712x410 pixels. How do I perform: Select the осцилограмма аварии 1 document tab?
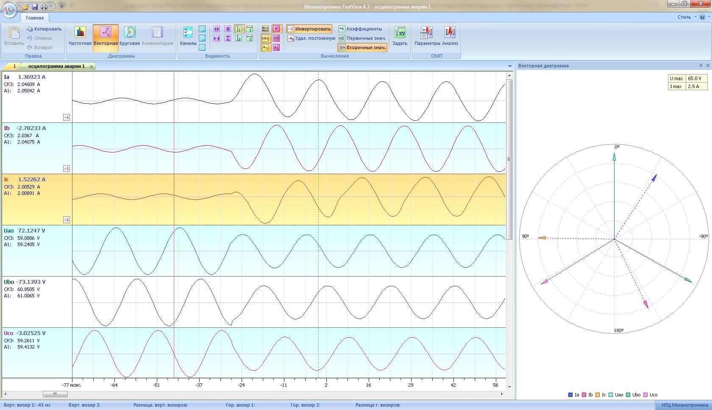pos(56,66)
